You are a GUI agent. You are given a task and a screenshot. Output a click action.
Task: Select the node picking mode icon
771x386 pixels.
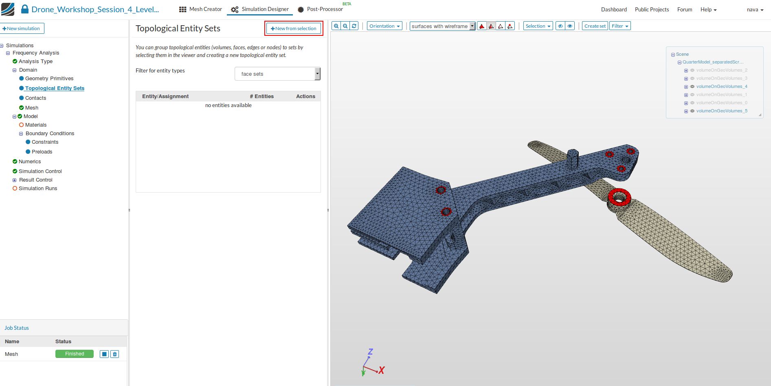[x=510, y=26]
